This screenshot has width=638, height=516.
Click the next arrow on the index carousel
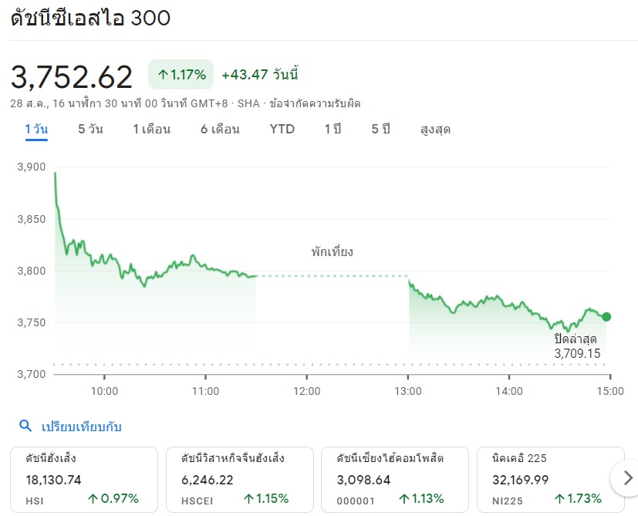coord(627,477)
